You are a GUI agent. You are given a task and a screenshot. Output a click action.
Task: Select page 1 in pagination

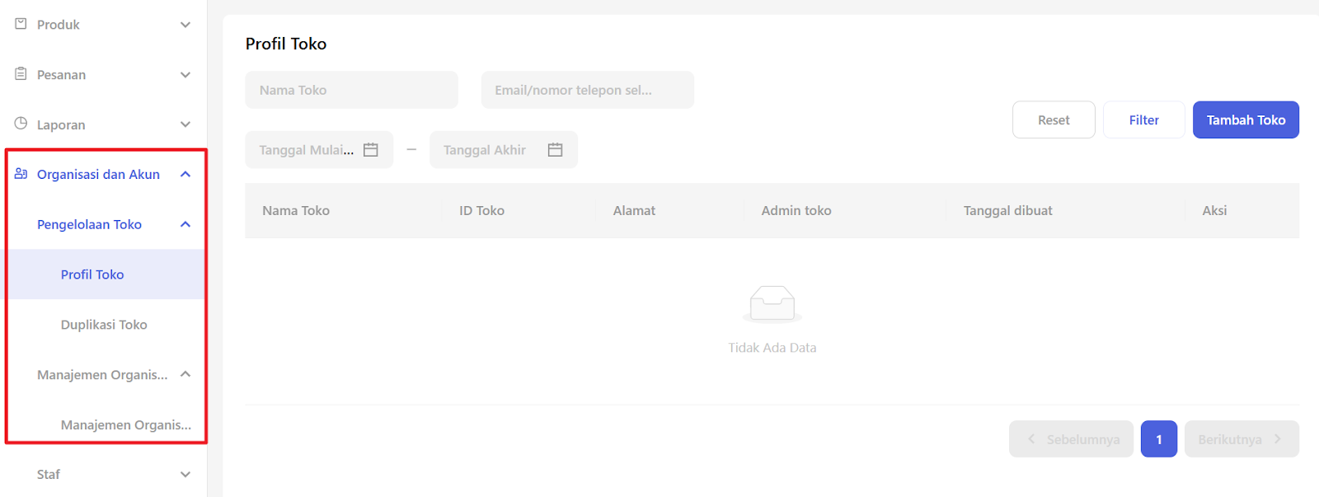point(1158,439)
